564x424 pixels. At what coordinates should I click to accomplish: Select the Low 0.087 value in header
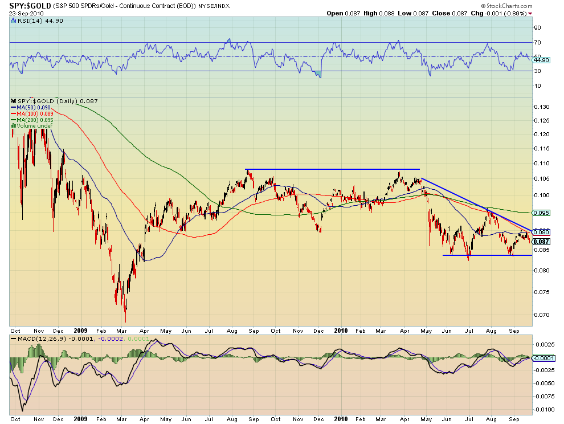(x=413, y=13)
